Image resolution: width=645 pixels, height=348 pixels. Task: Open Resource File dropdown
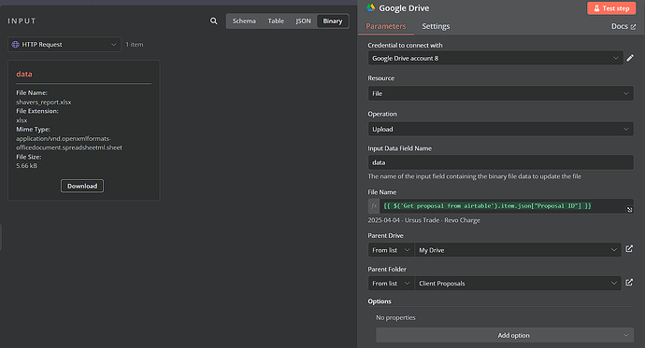(501, 93)
